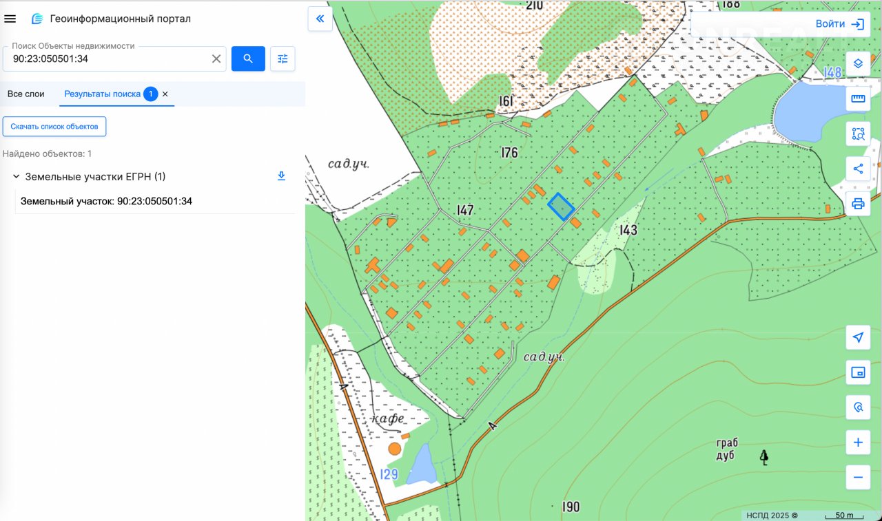Select the ruler measurement tool
This screenshot has width=882, height=521.
858,98
